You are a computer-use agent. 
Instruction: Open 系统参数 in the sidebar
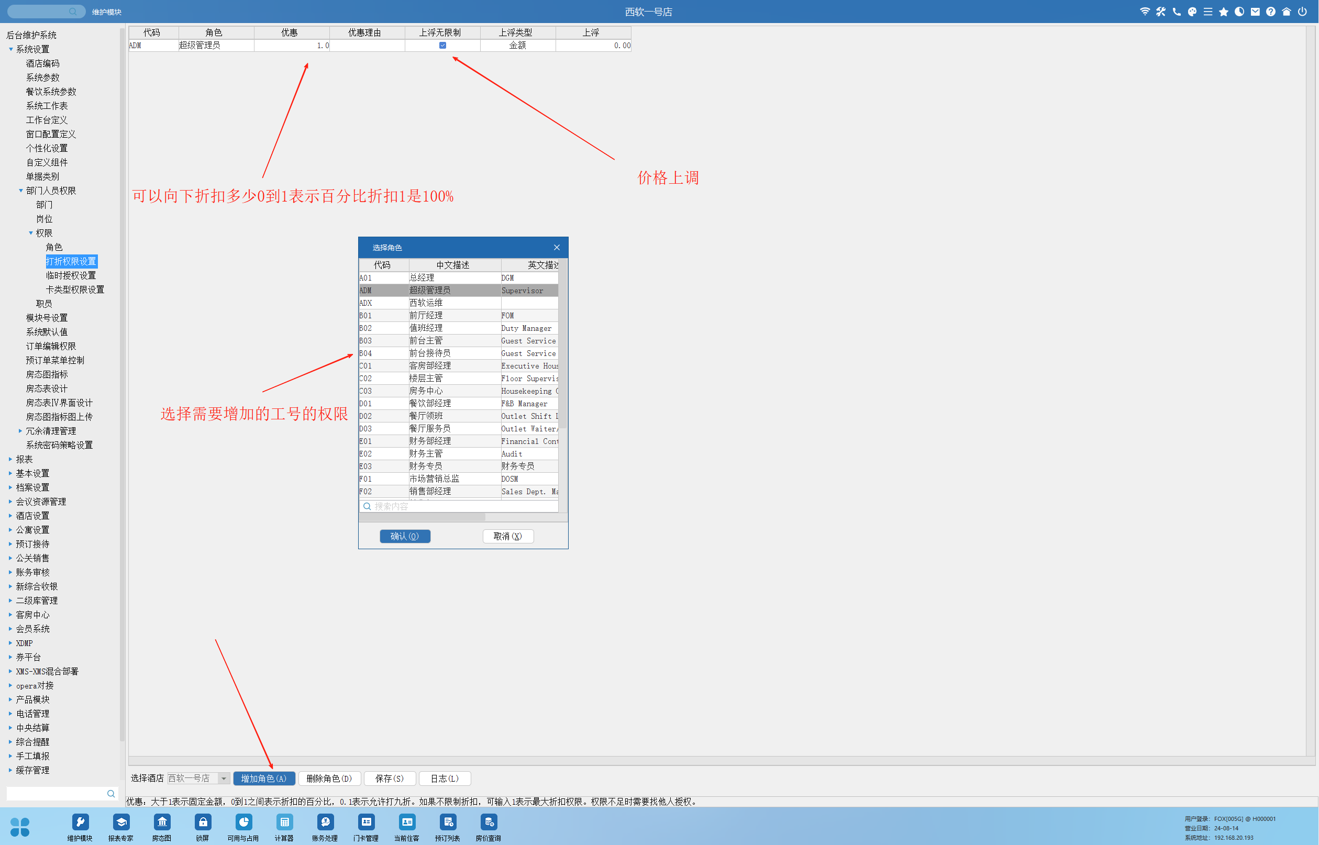click(x=43, y=77)
